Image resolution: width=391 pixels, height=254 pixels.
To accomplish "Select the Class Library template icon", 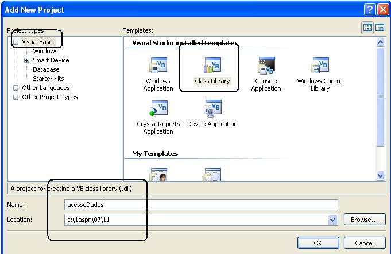I will [x=212, y=65].
